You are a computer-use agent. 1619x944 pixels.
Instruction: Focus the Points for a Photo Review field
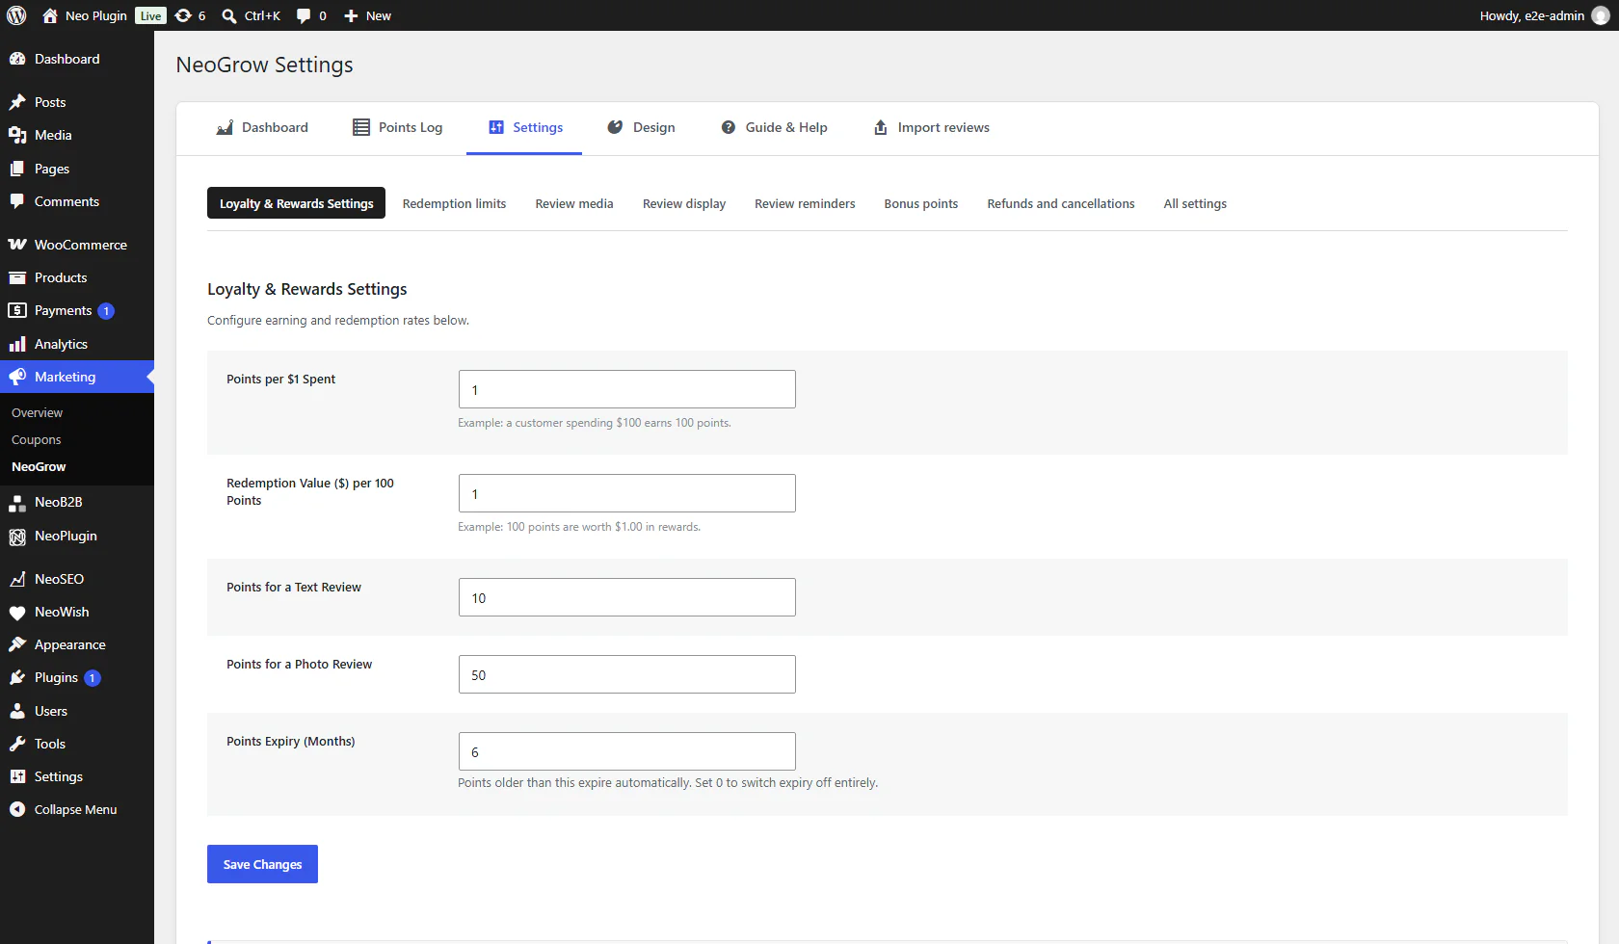tap(627, 674)
